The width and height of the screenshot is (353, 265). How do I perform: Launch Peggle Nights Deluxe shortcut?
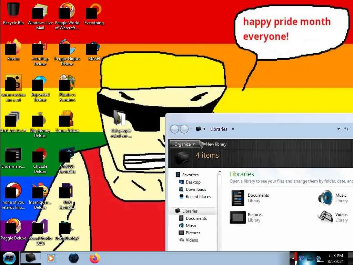click(x=67, y=52)
